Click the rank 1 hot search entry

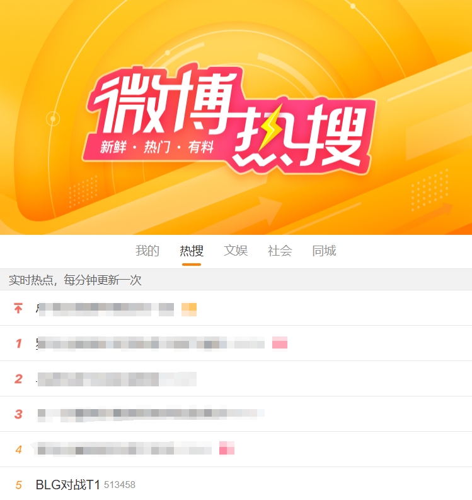[150, 343]
